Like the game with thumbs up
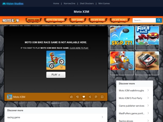163x122 pixels. (x=72, y=97)
